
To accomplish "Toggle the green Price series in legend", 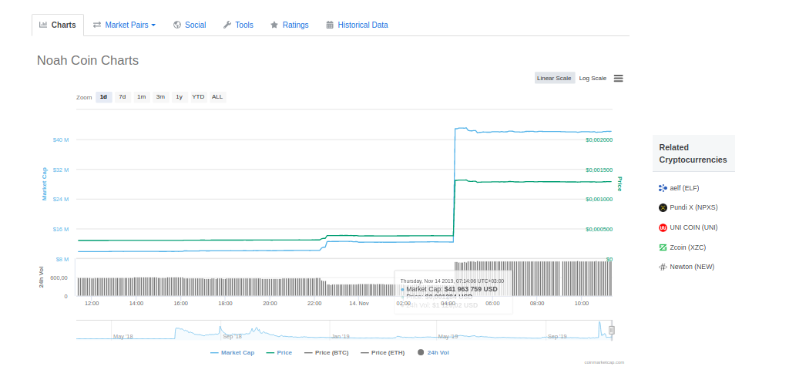I will click(x=279, y=353).
